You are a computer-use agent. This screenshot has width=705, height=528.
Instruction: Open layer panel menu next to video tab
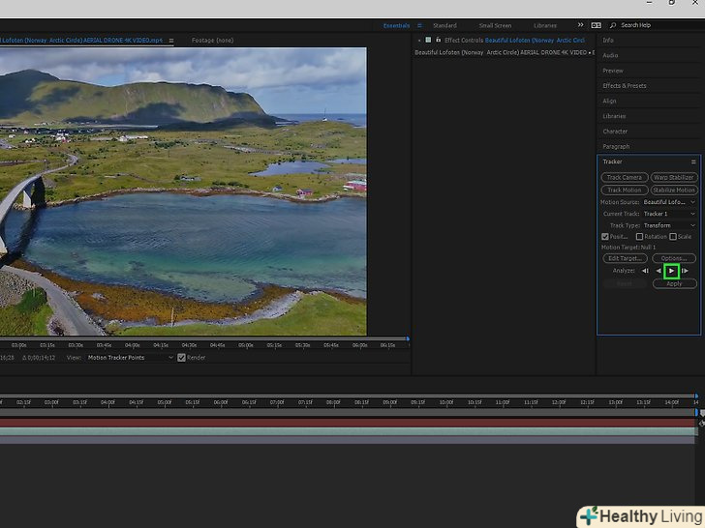pyautogui.click(x=171, y=41)
